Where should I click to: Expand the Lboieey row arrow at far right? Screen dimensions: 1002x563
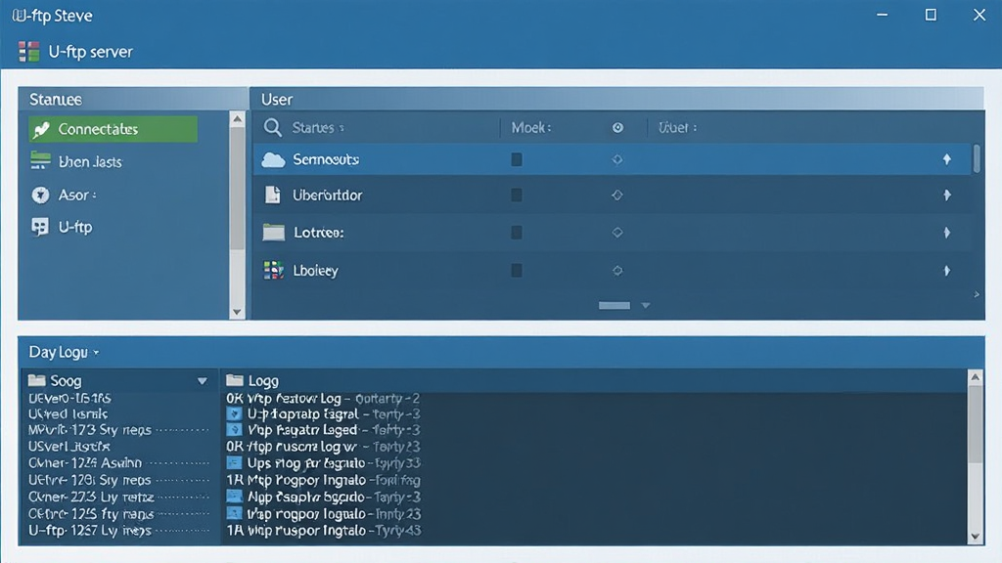[x=947, y=270]
